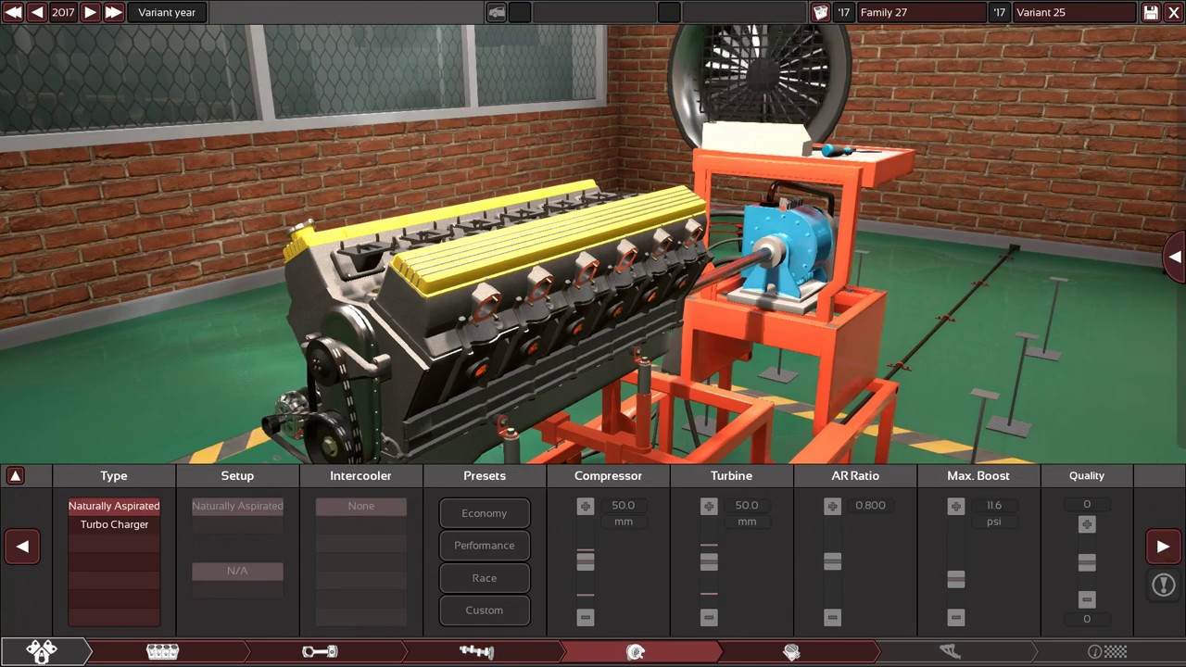Screen dimensions: 1186x667
Task: Click the car icon in top bar
Action: pos(497,12)
